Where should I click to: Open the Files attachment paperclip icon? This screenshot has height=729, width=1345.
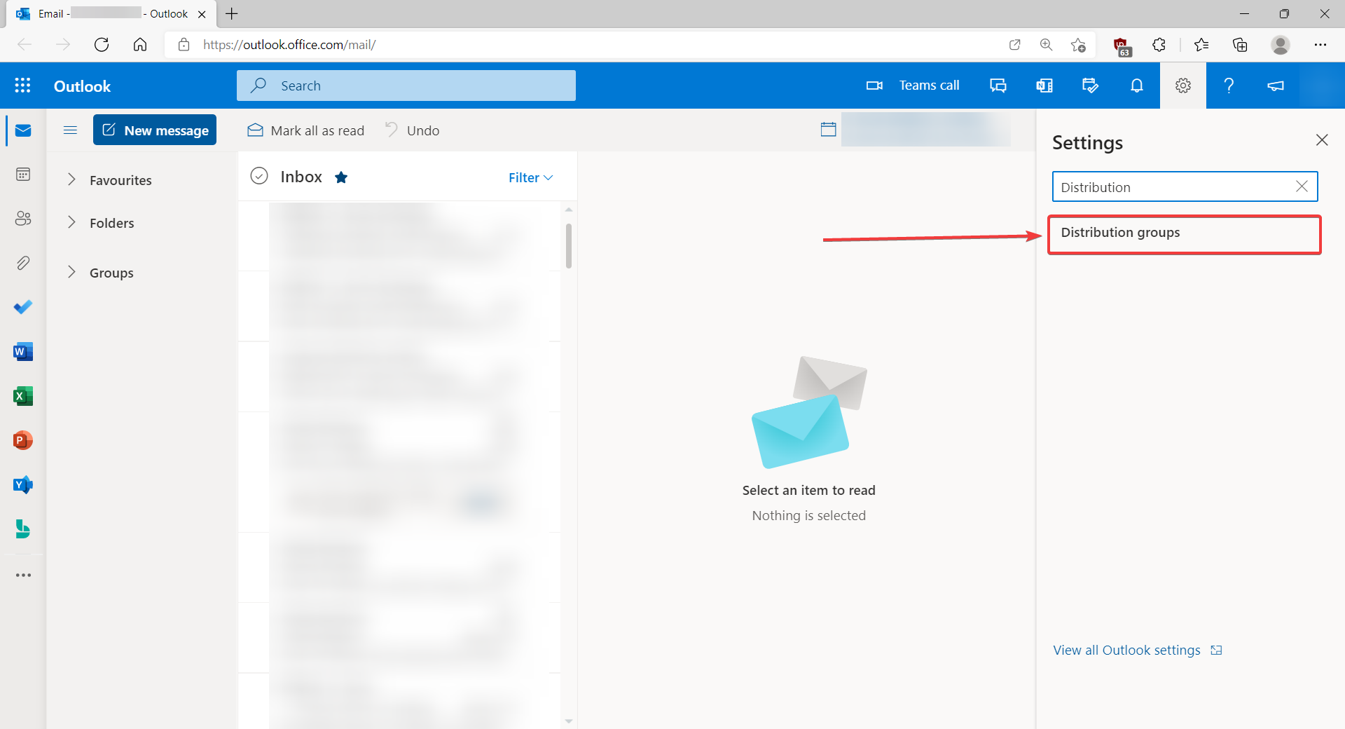click(x=23, y=263)
